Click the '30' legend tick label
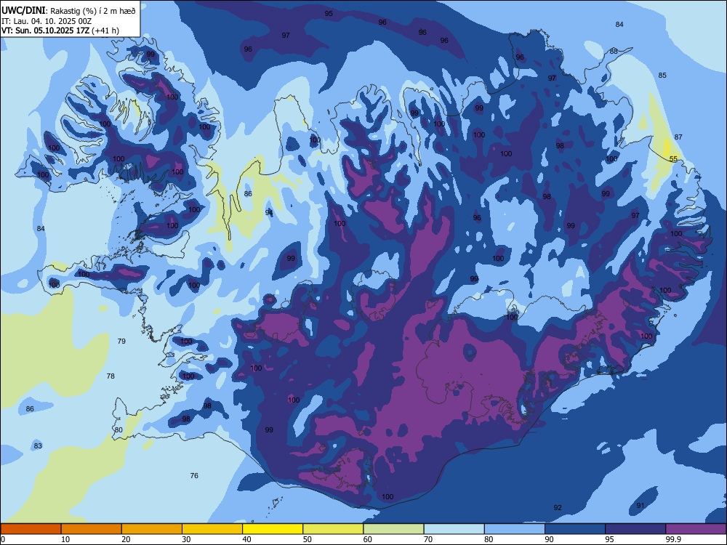The width and height of the screenshot is (727, 545). [x=186, y=539]
